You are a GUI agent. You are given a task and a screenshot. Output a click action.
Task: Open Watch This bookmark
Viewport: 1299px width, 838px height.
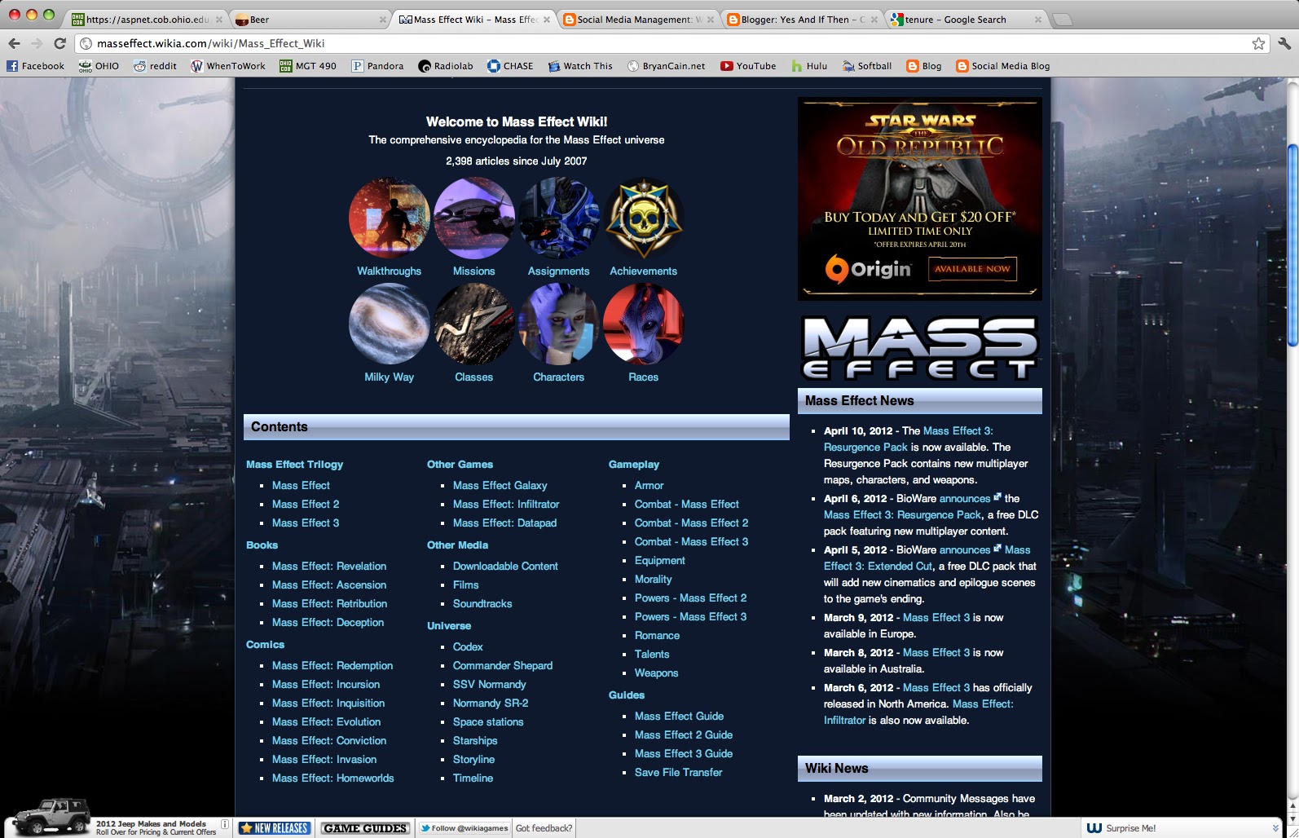(x=580, y=66)
